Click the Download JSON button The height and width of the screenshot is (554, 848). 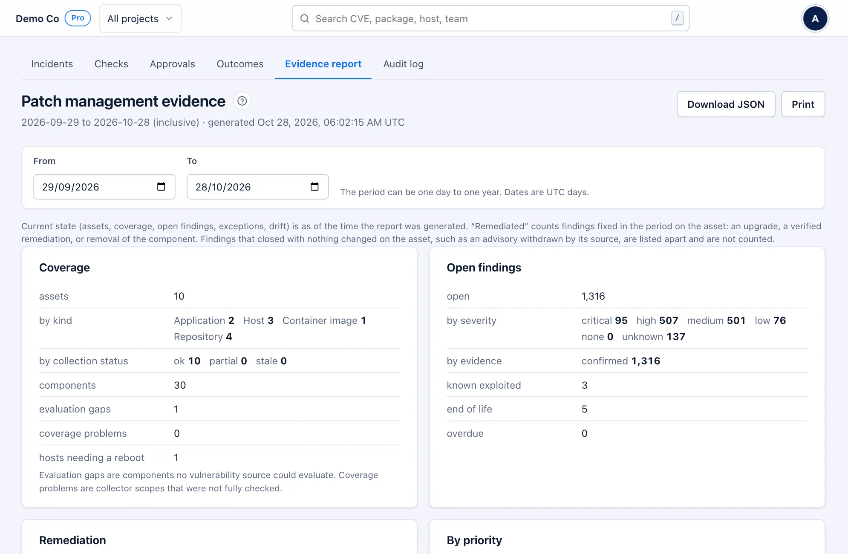tap(726, 104)
